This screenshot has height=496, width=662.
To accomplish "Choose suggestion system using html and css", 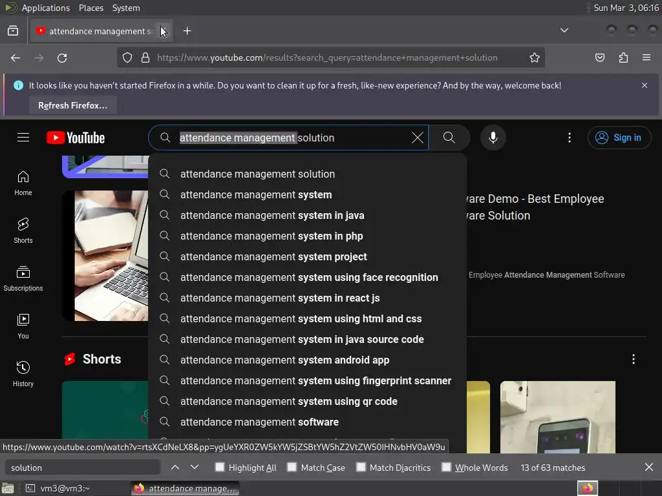I will tap(307, 318).
